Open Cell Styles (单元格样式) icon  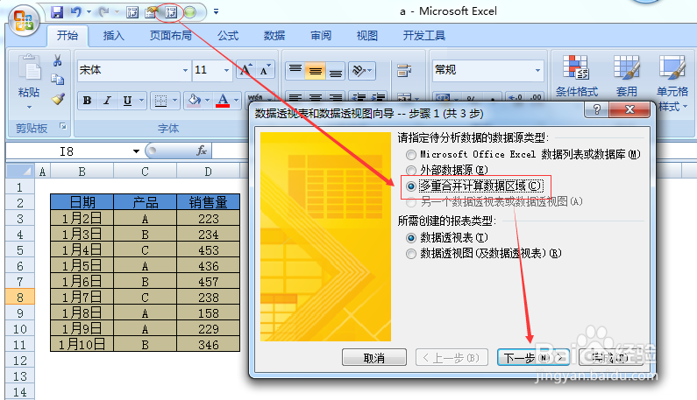[672, 82]
